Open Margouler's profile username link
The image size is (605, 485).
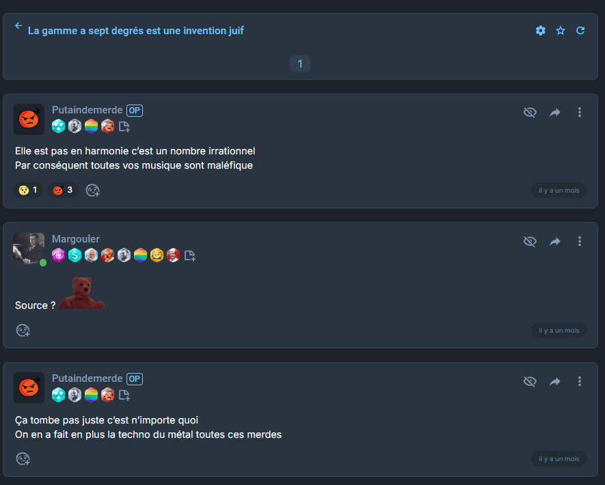[x=76, y=239]
